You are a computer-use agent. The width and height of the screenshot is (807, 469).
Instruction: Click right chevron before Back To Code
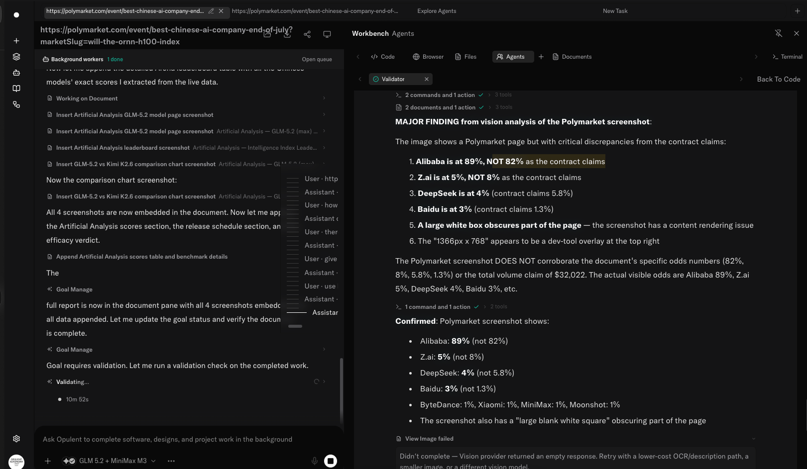741,79
